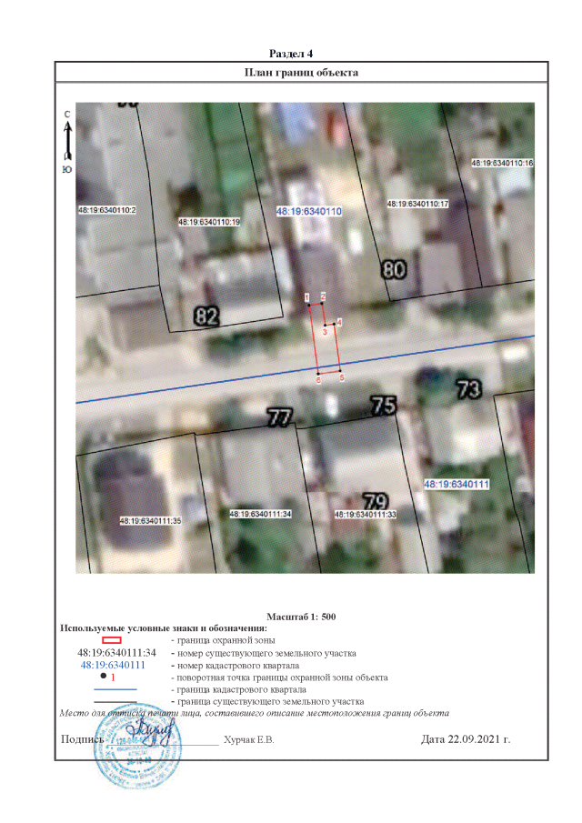Select house number 82 on the map
Screen dimensions: 582x823
pyautogui.click(x=207, y=316)
